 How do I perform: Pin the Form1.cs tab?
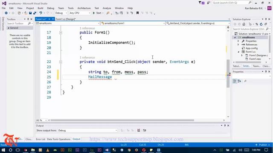click(x=49, y=19)
